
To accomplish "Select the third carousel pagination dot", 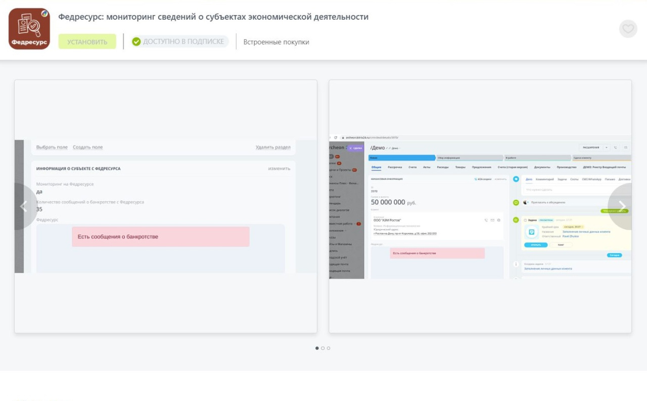I will click(329, 348).
